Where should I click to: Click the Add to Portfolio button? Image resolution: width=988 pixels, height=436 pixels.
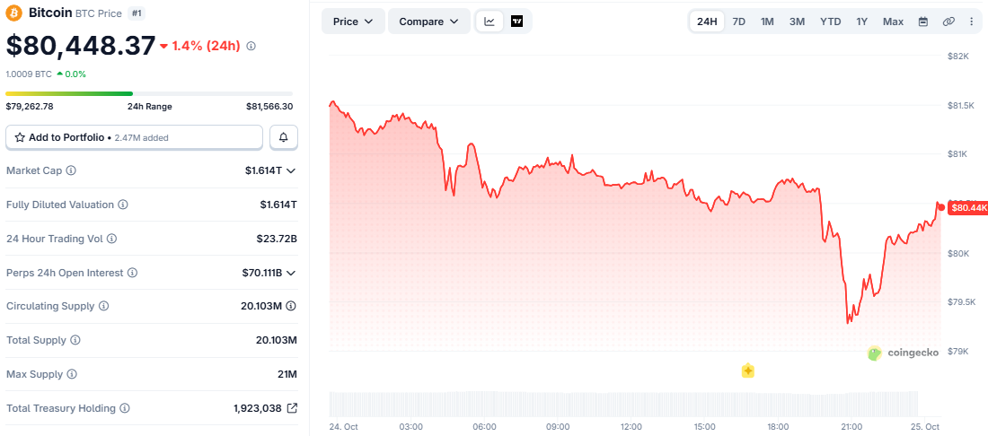point(134,137)
